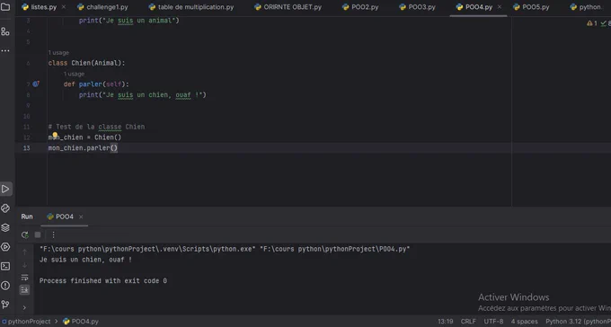Open the Structure tool window icon
Viewport: 611px width, 327px height.
[x=5, y=31]
